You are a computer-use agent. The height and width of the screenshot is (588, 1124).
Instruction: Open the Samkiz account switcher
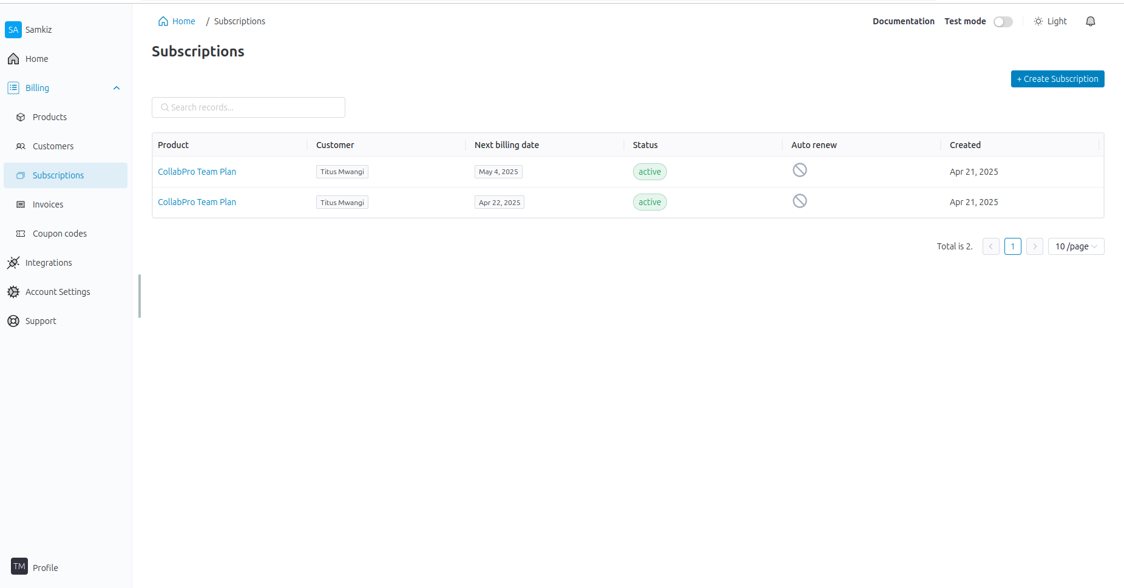[x=29, y=30]
